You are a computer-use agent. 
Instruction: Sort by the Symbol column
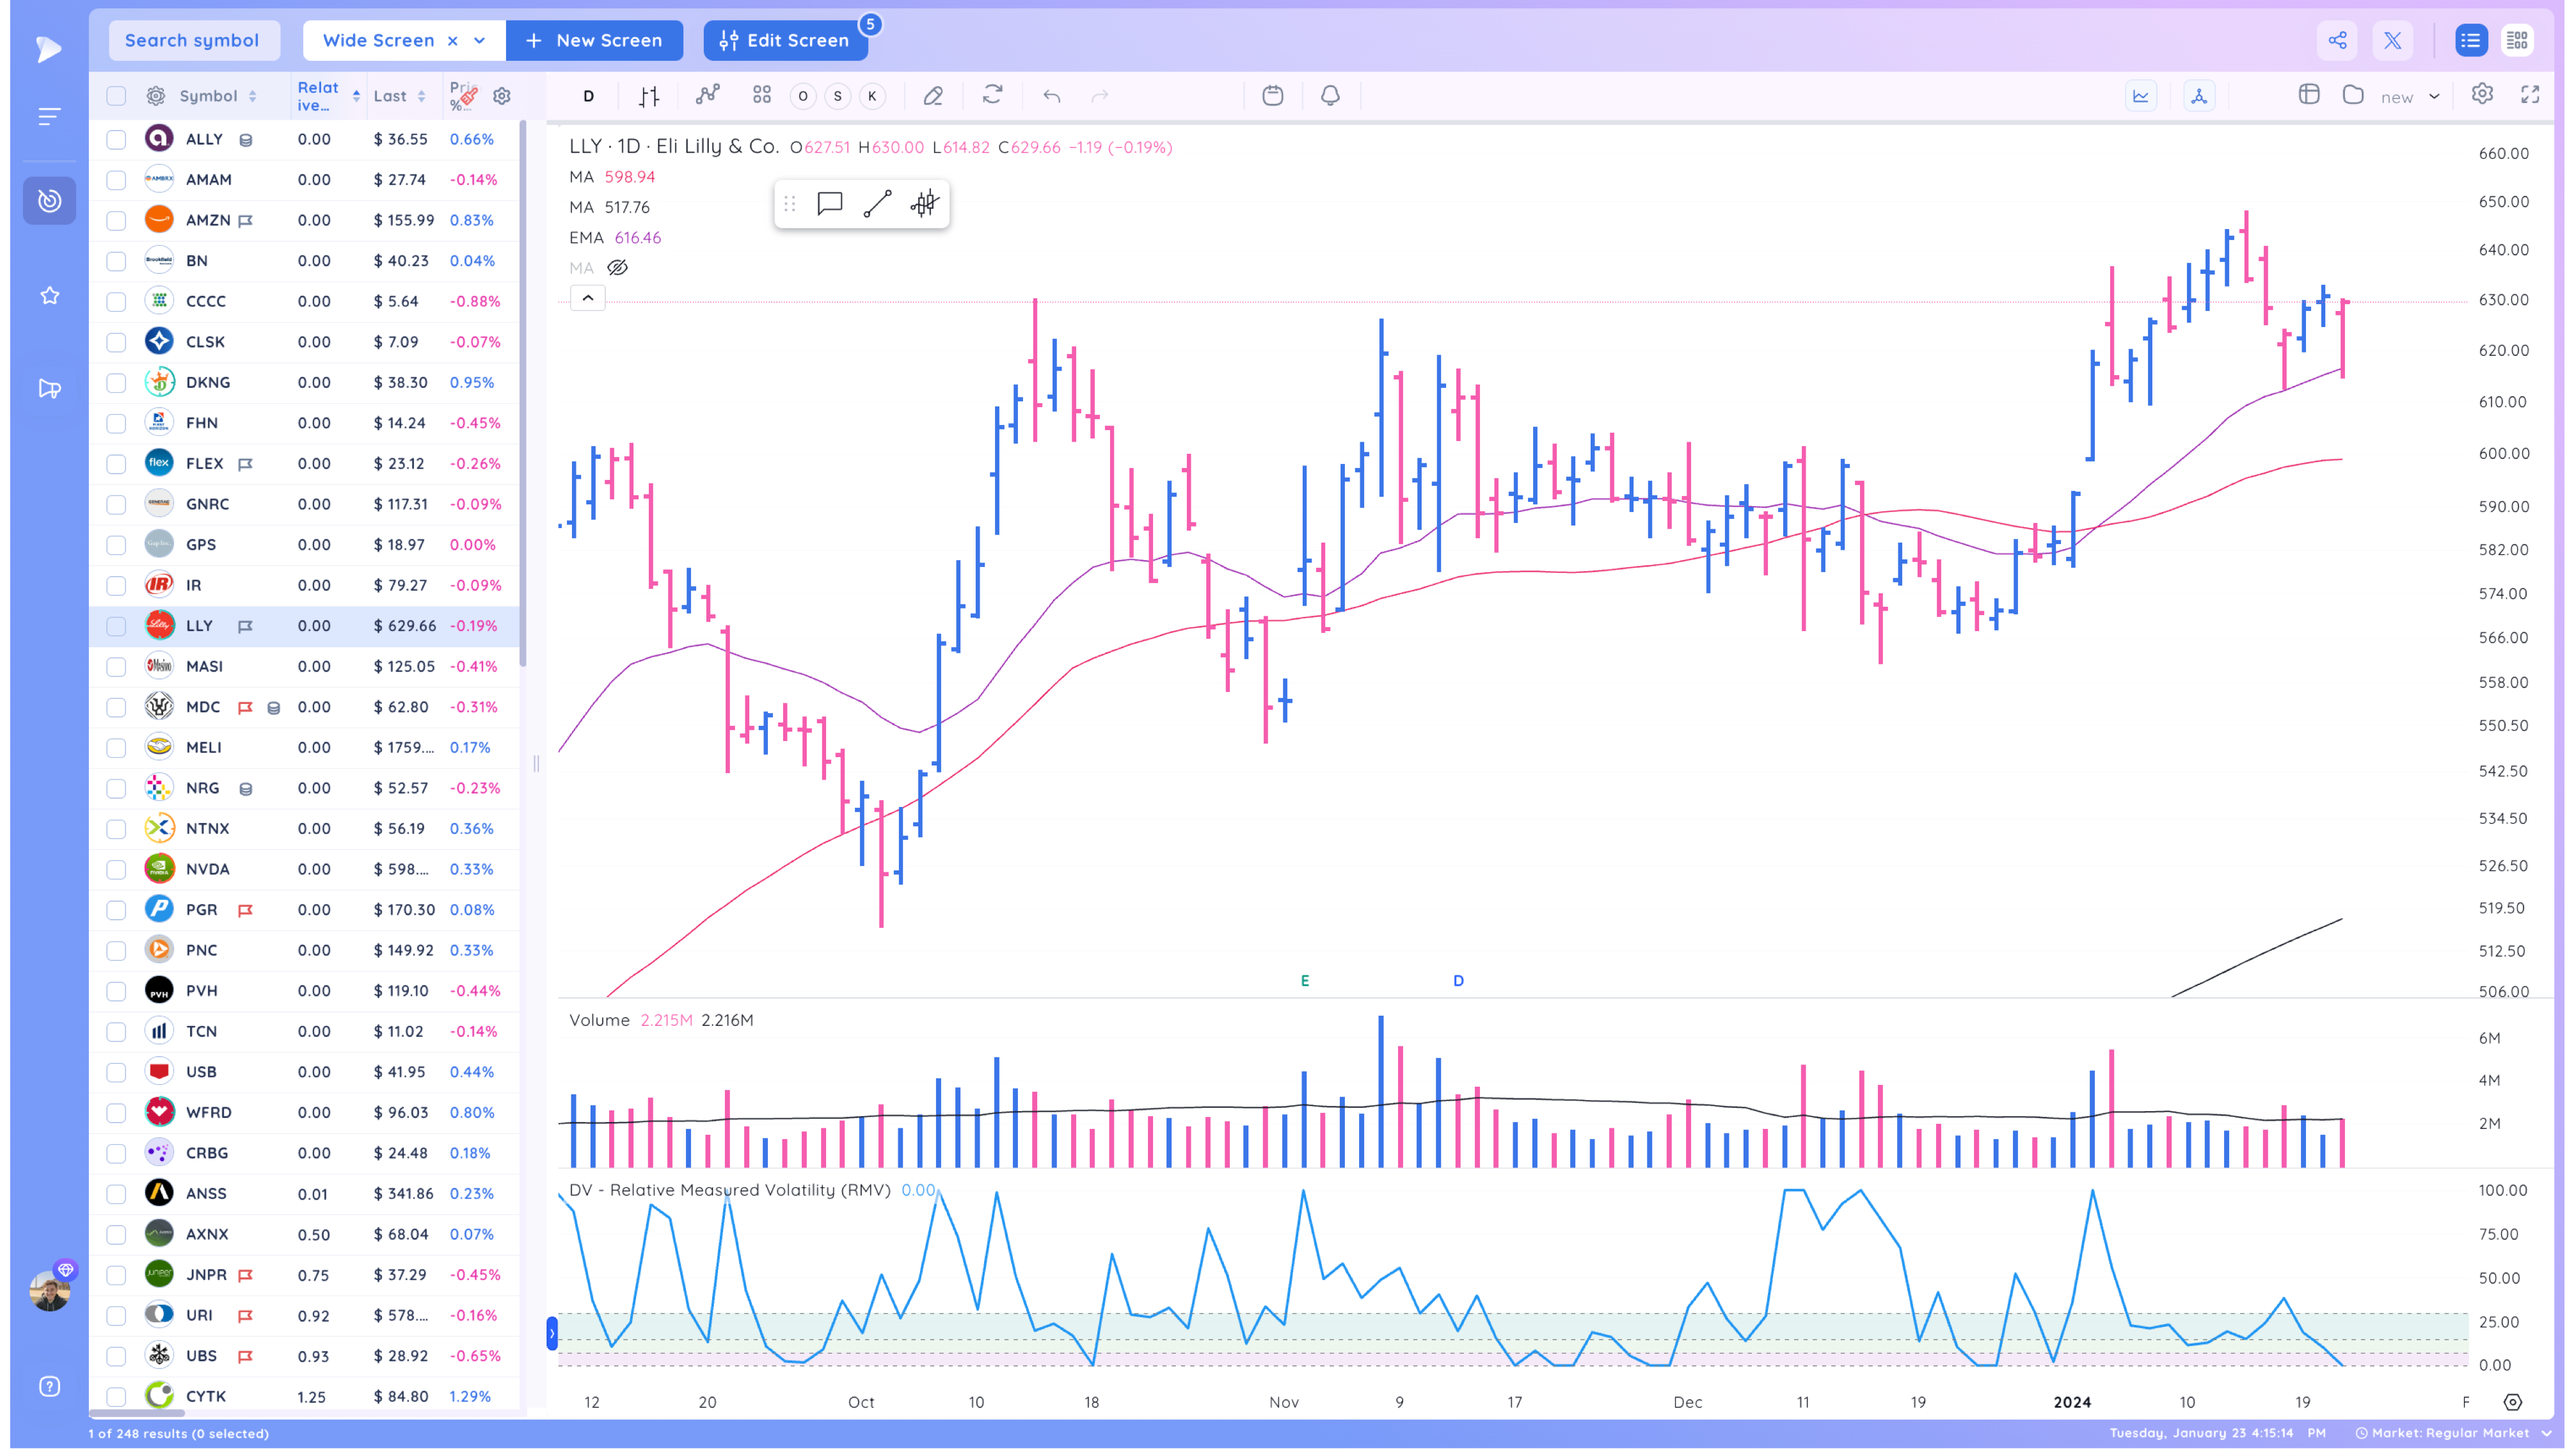click(217, 96)
